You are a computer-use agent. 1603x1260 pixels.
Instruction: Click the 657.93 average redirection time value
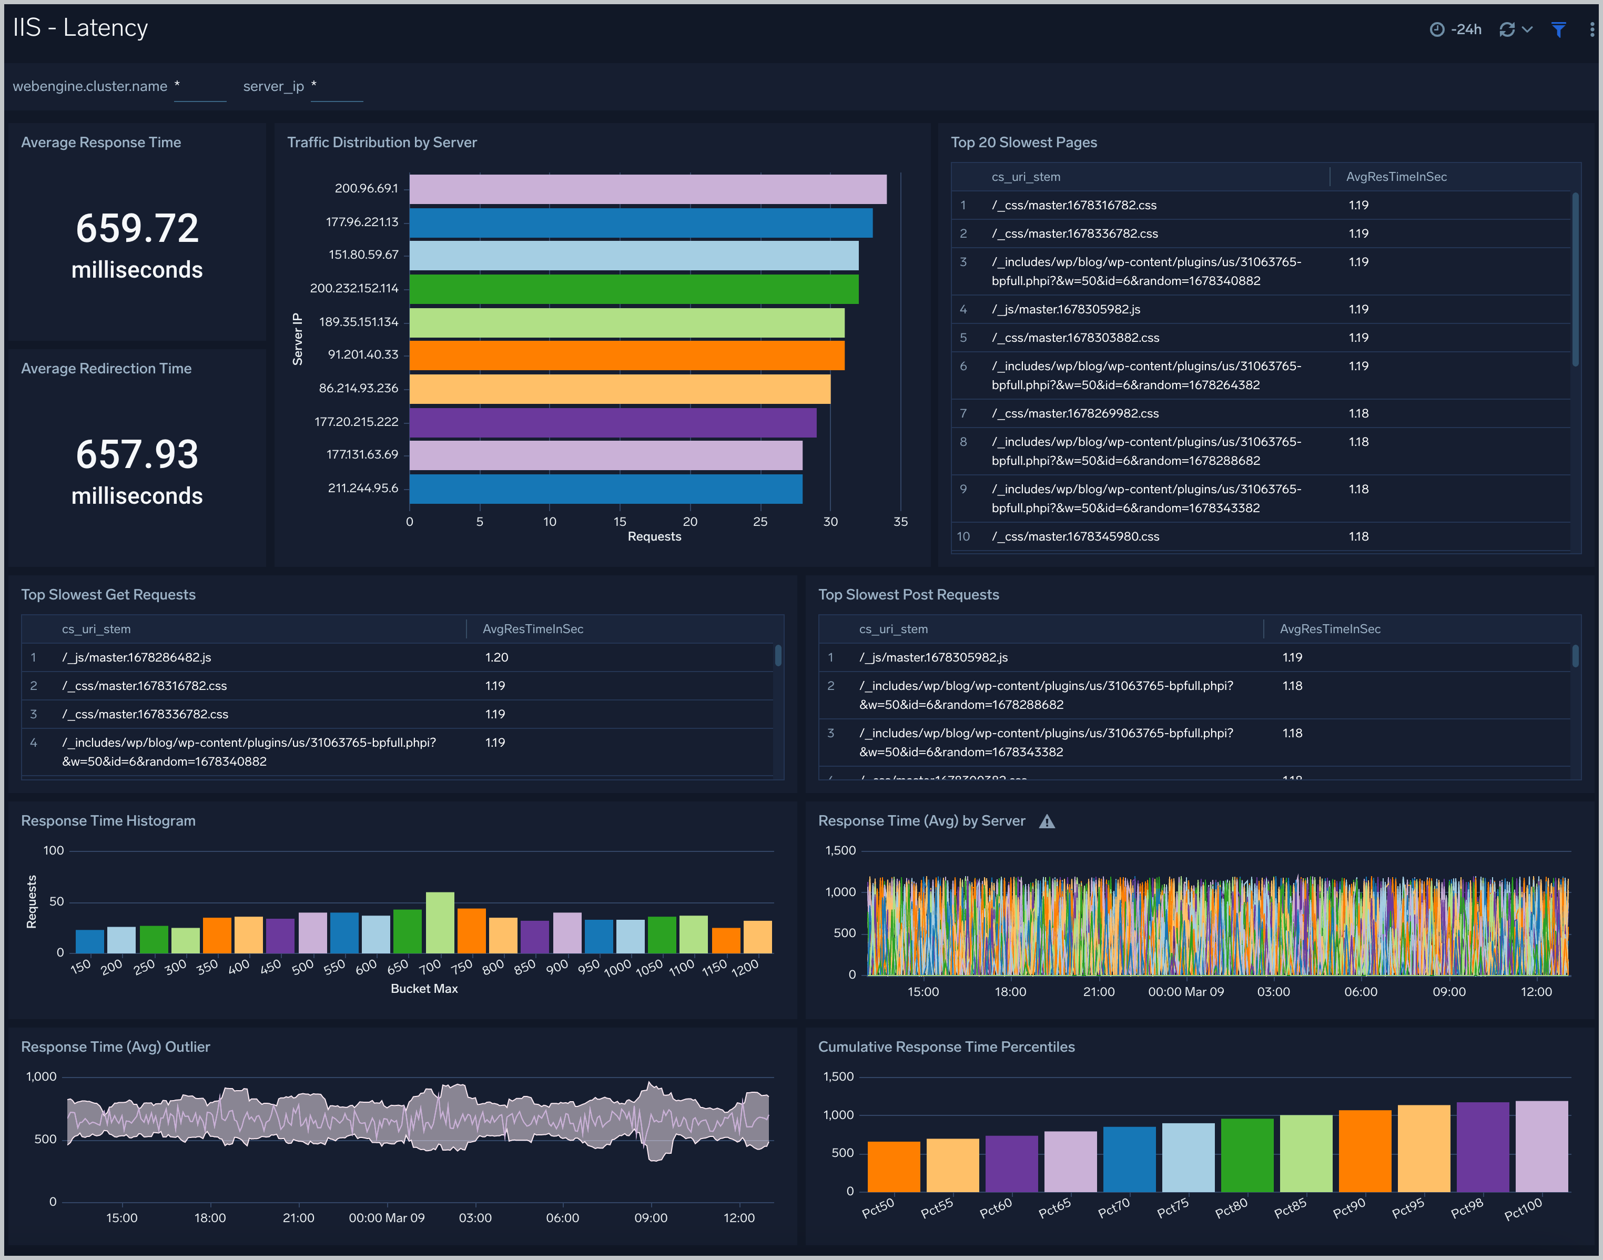point(137,454)
